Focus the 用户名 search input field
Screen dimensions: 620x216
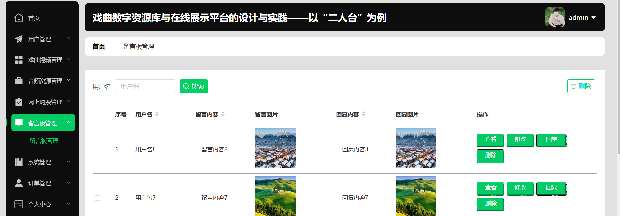[x=145, y=86]
